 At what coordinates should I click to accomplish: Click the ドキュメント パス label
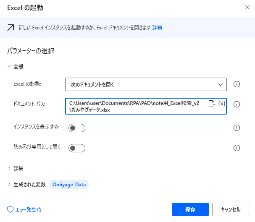(29, 104)
